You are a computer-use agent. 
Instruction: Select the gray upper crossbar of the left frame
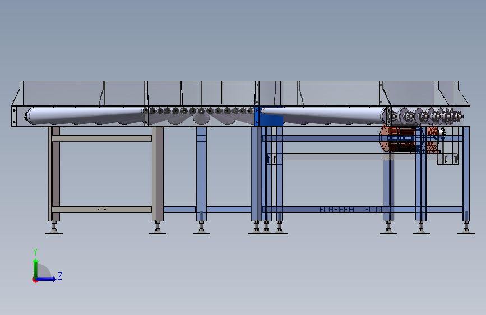coord(101,138)
